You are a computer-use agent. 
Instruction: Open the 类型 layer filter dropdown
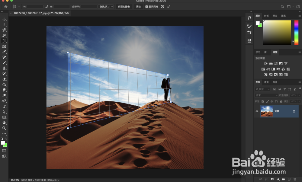pyautogui.click(x=262, y=89)
